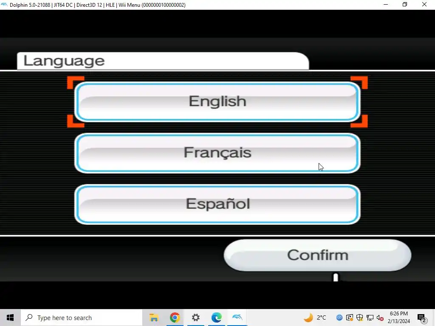Open the Settings gear on taskbar
435x326 pixels.
click(195, 318)
